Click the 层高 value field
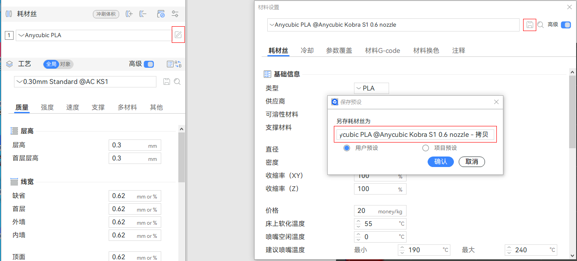Viewport: 577px width, 261px height. click(x=135, y=145)
